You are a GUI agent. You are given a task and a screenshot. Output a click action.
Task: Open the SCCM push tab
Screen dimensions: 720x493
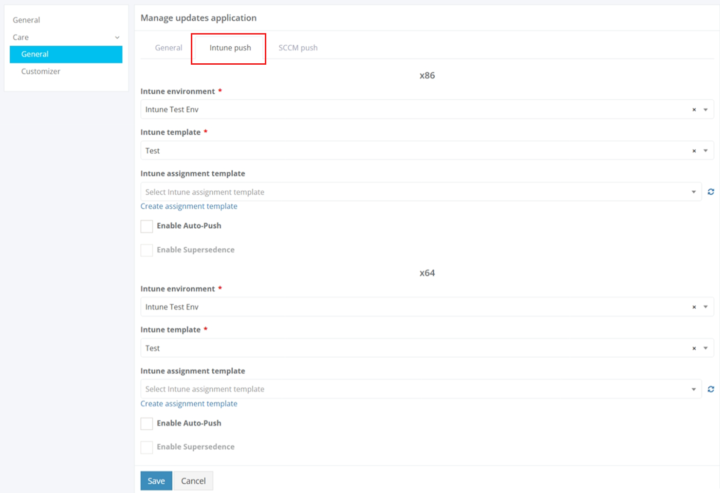[x=298, y=48]
